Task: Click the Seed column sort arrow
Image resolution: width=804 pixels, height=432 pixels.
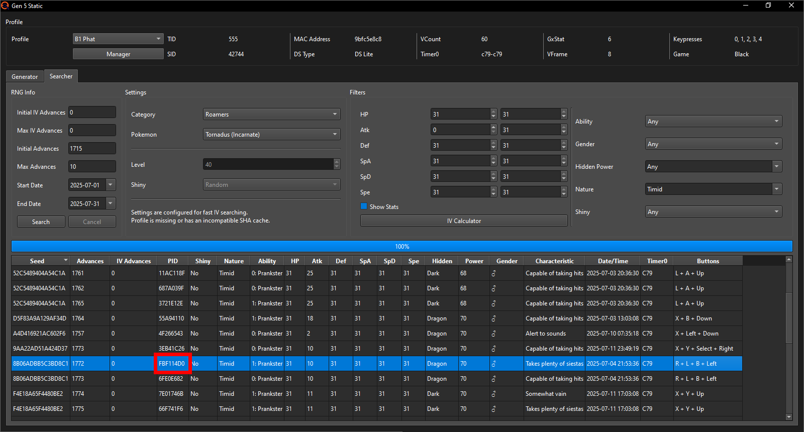Action: click(x=65, y=260)
